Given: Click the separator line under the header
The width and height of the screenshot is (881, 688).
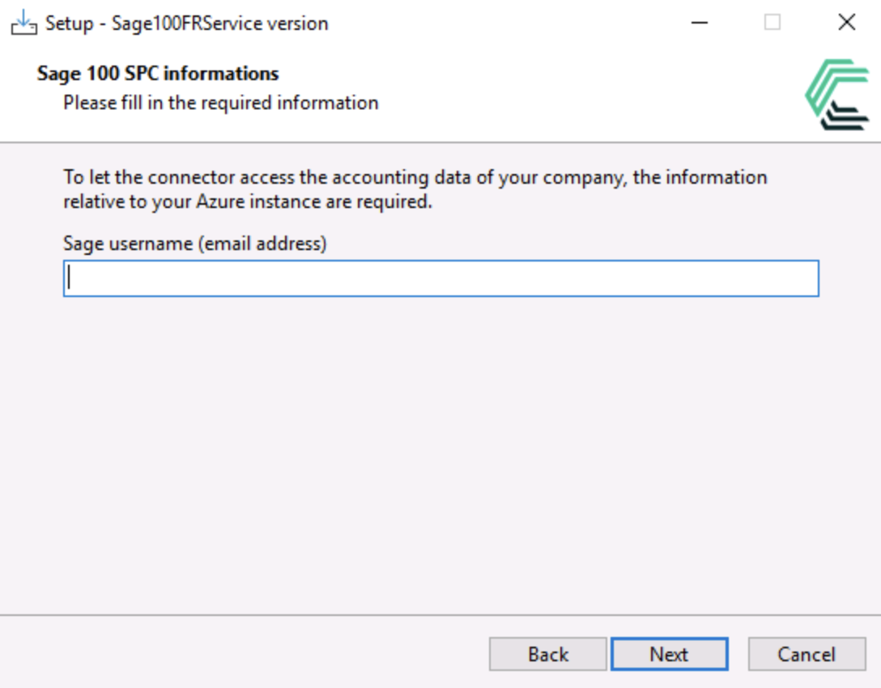Looking at the screenshot, I should pos(440,142).
